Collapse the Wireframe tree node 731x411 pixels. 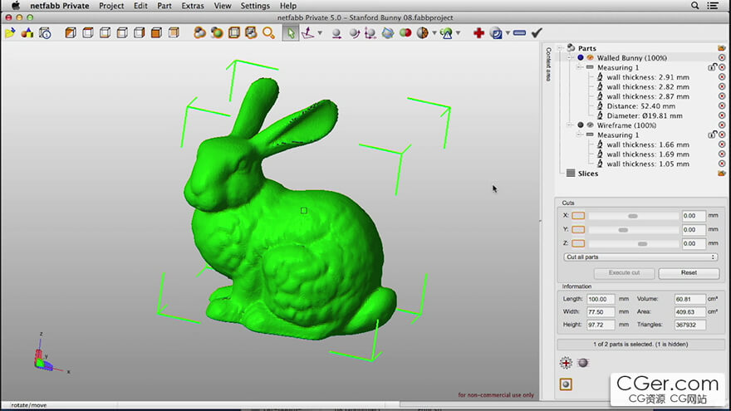(570, 125)
